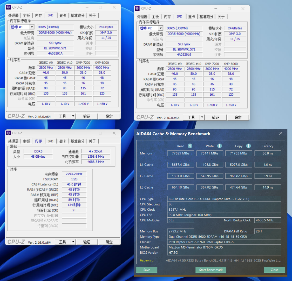Click CPU-Z title icon in memory tab window
Viewport: 292px width, 281px height.
[x=8, y=133]
